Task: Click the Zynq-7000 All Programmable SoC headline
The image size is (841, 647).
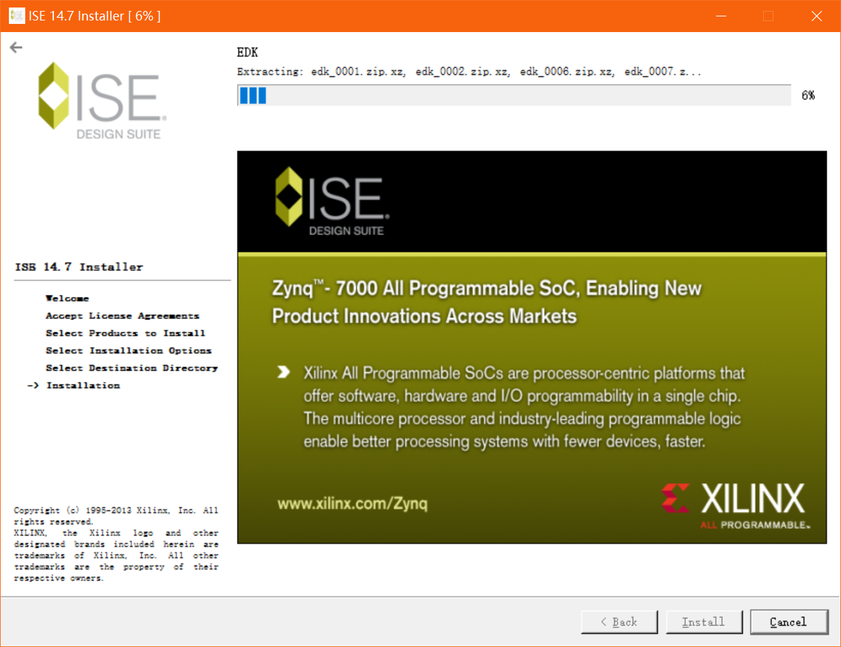Action: click(x=487, y=302)
